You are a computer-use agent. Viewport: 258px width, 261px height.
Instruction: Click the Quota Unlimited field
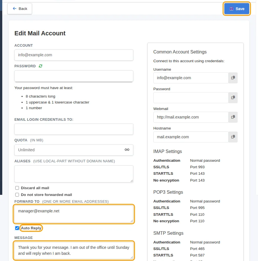tap(74, 150)
